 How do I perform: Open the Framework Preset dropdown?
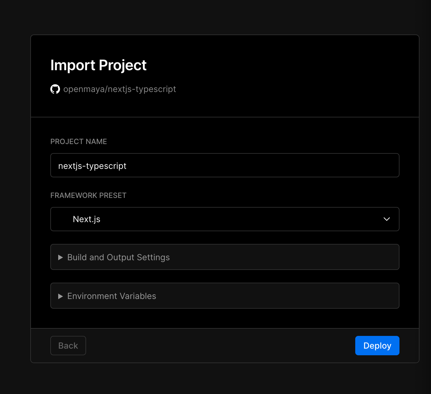click(225, 219)
